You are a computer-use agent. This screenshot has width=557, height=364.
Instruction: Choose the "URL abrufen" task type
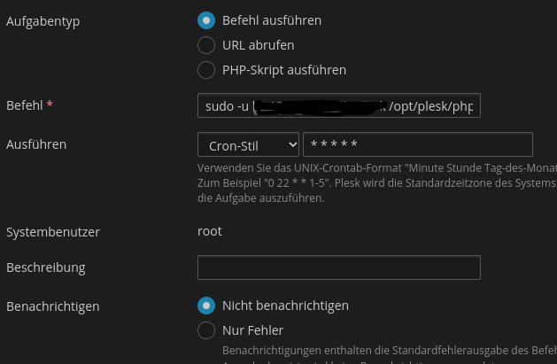[206, 44]
